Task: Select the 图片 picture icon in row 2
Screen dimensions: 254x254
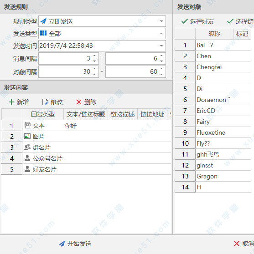Action: pos(27,136)
